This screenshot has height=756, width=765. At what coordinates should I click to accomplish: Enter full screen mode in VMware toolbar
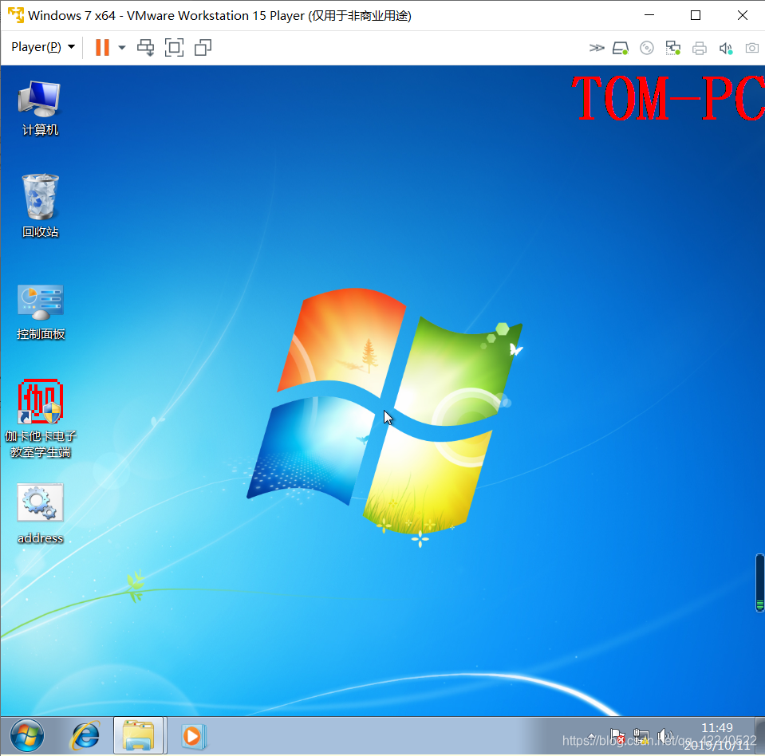174,47
